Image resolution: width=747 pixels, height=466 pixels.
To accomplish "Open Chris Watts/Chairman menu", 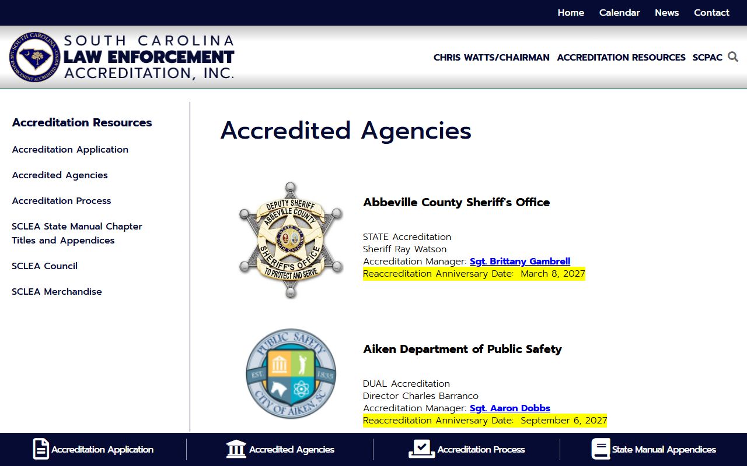I will [x=491, y=57].
